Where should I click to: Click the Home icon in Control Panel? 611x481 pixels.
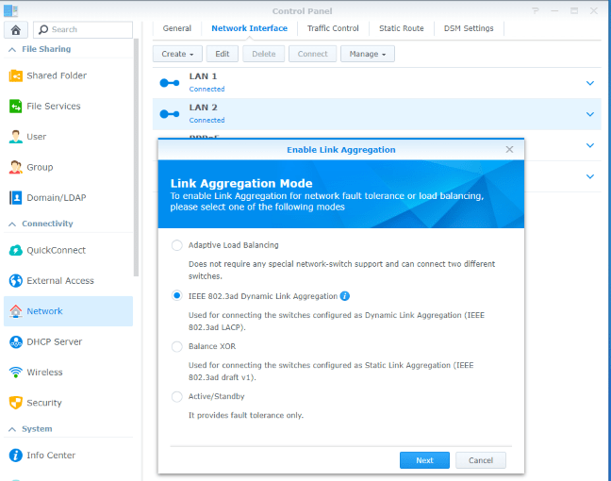[x=16, y=29]
